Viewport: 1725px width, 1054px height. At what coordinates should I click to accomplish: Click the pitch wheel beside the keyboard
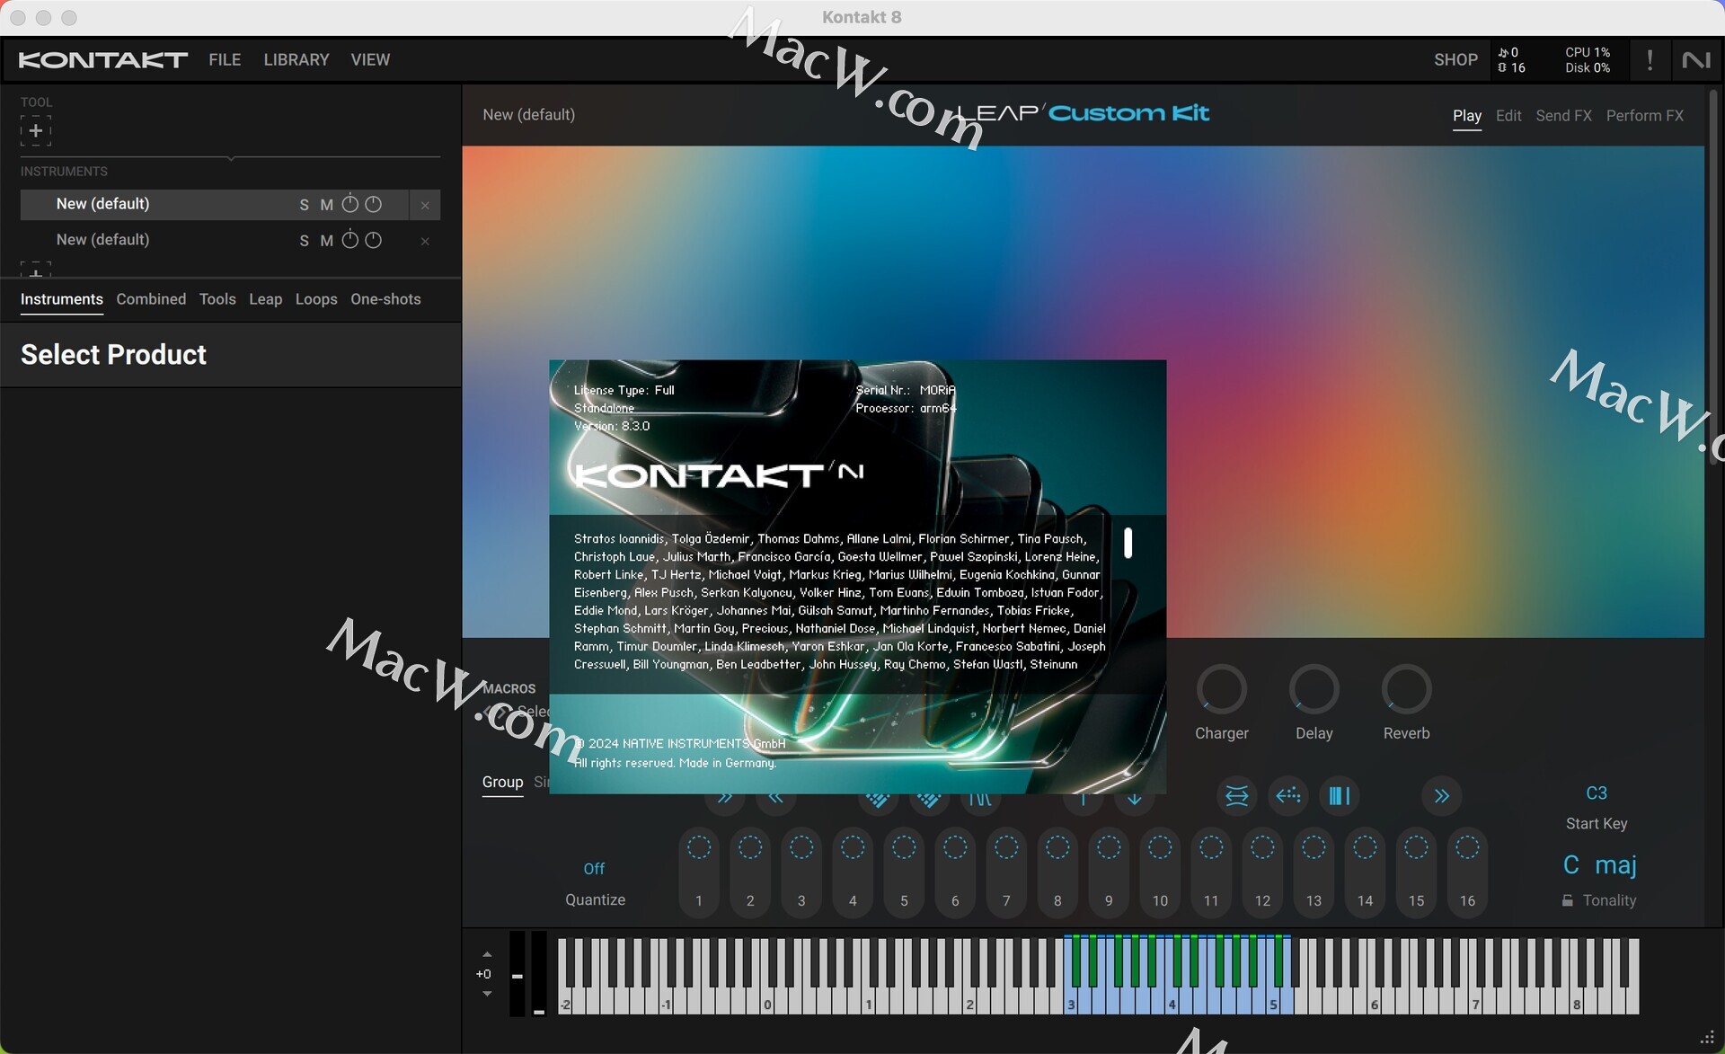pos(517,974)
